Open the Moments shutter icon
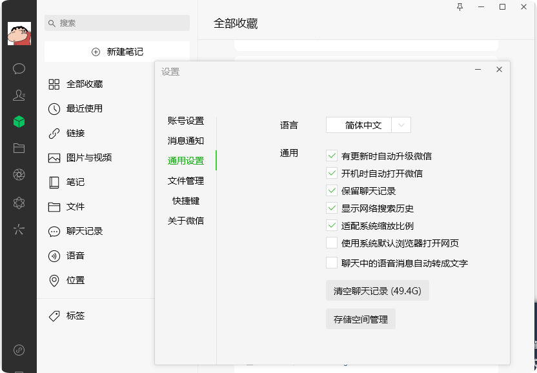 [19, 175]
